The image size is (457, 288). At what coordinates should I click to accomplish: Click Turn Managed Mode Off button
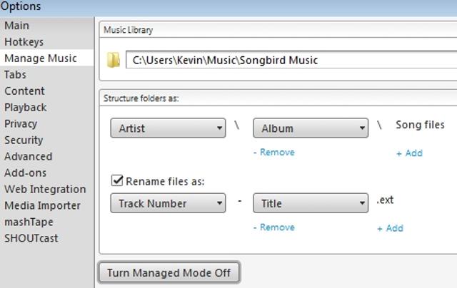pos(169,272)
